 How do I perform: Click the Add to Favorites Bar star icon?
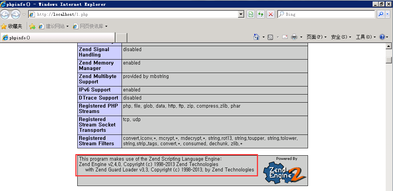[32, 26]
